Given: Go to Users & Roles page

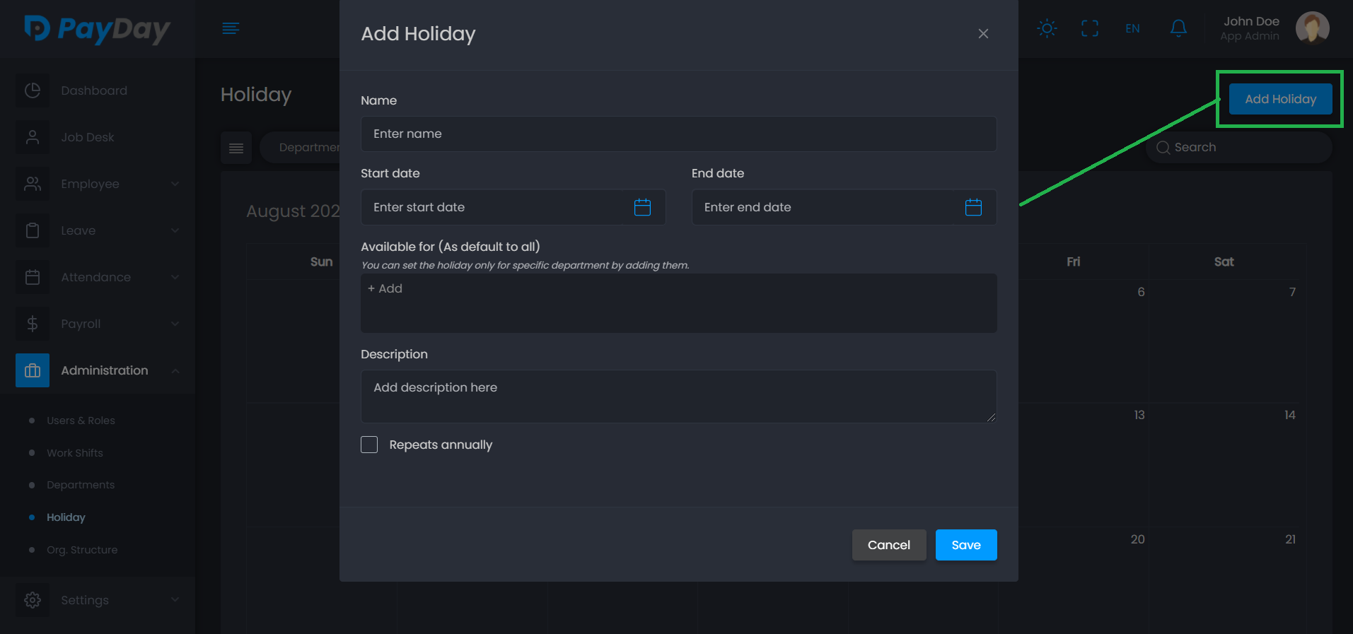Looking at the screenshot, I should pos(81,421).
